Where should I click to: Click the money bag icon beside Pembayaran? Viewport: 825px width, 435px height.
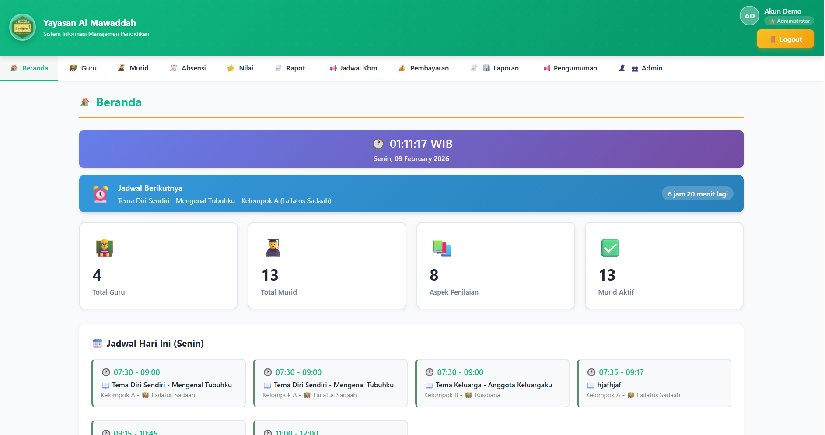(x=402, y=68)
